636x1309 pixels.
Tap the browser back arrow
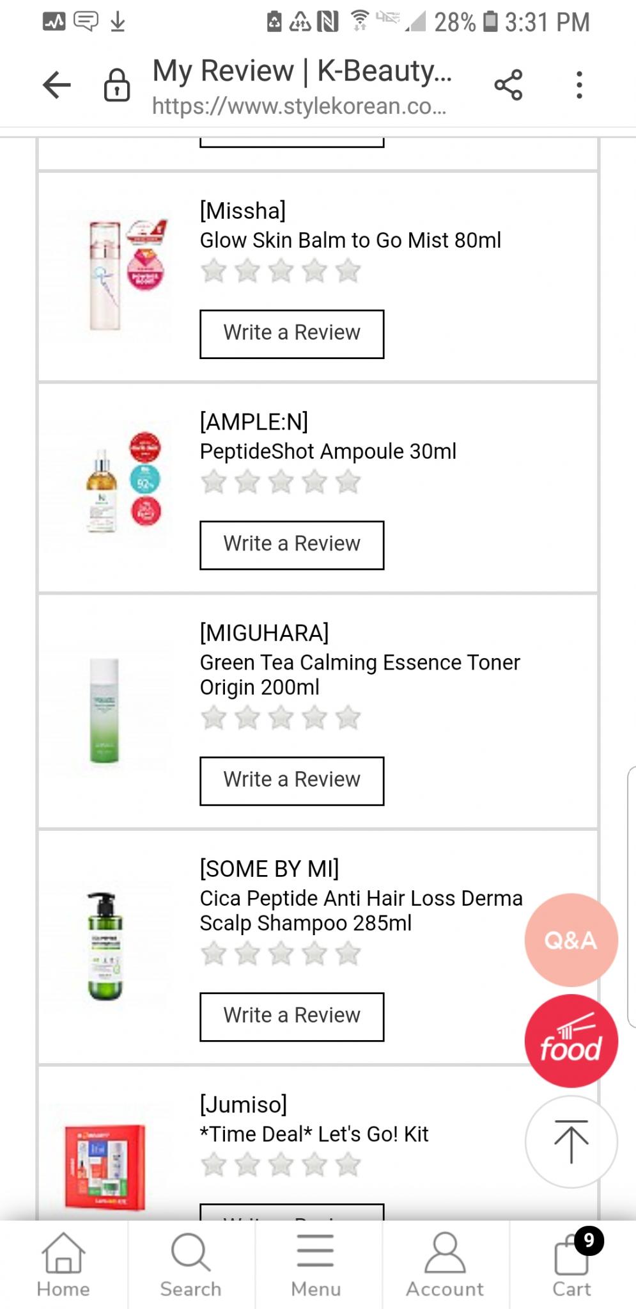coord(57,84)
